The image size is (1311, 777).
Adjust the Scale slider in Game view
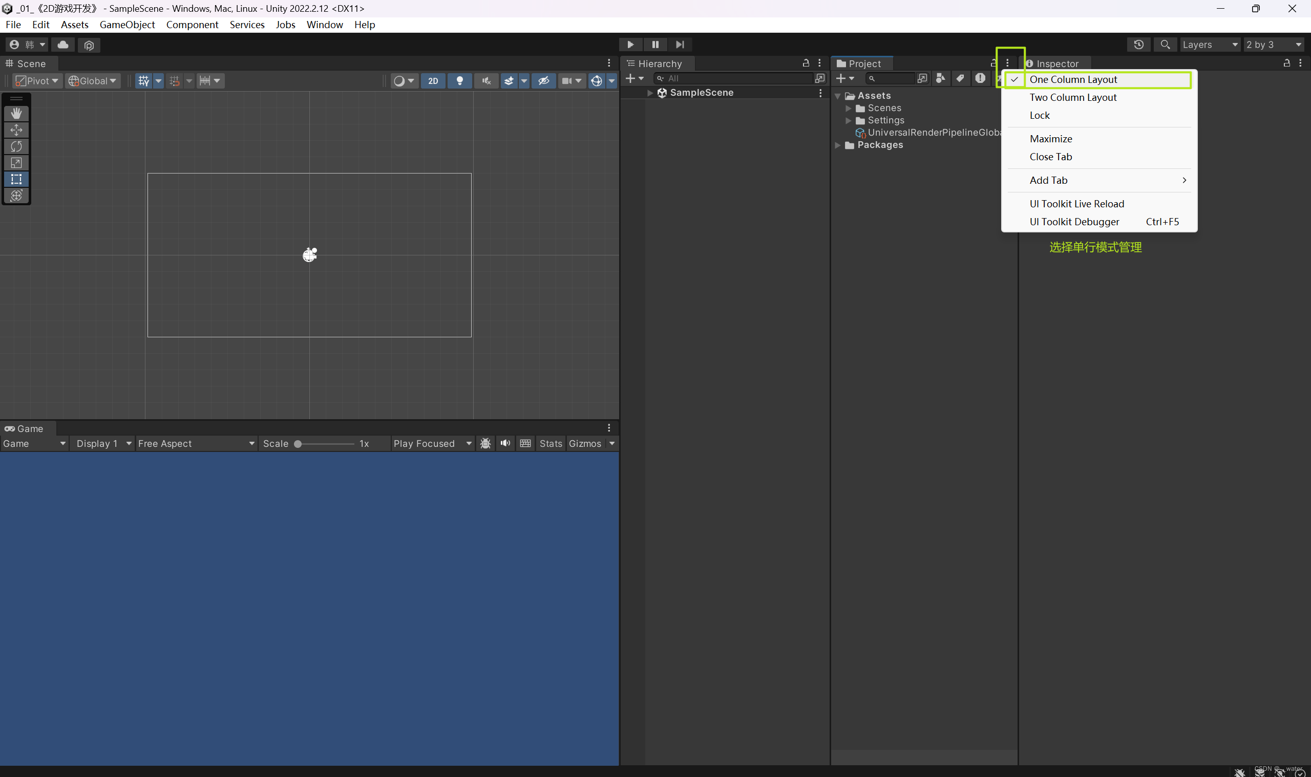pyautogui.click(x=297, y=443)
